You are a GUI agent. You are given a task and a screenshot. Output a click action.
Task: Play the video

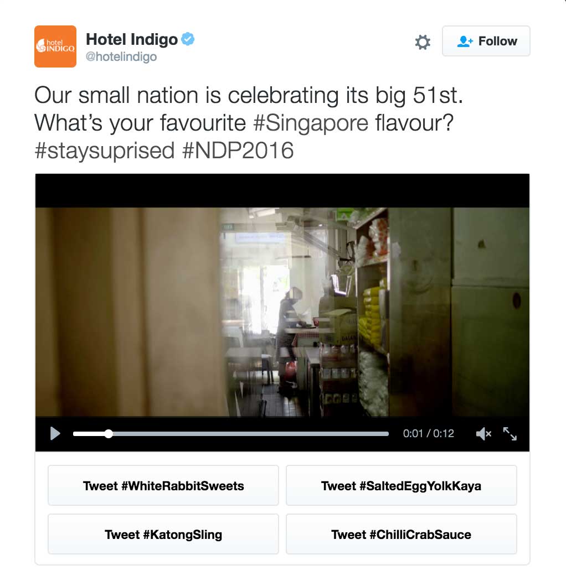click(55, 433)
